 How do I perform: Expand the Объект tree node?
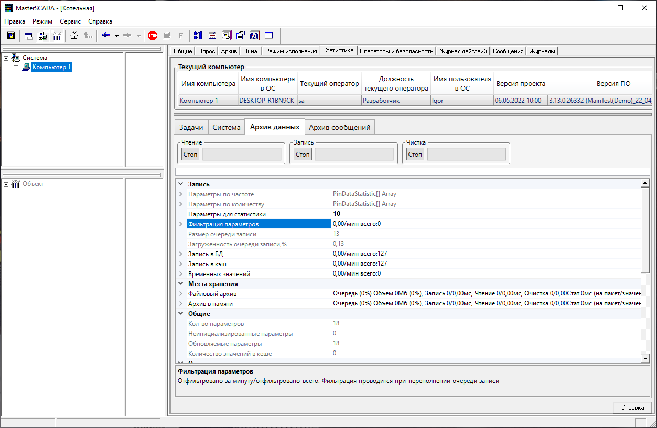6,184
